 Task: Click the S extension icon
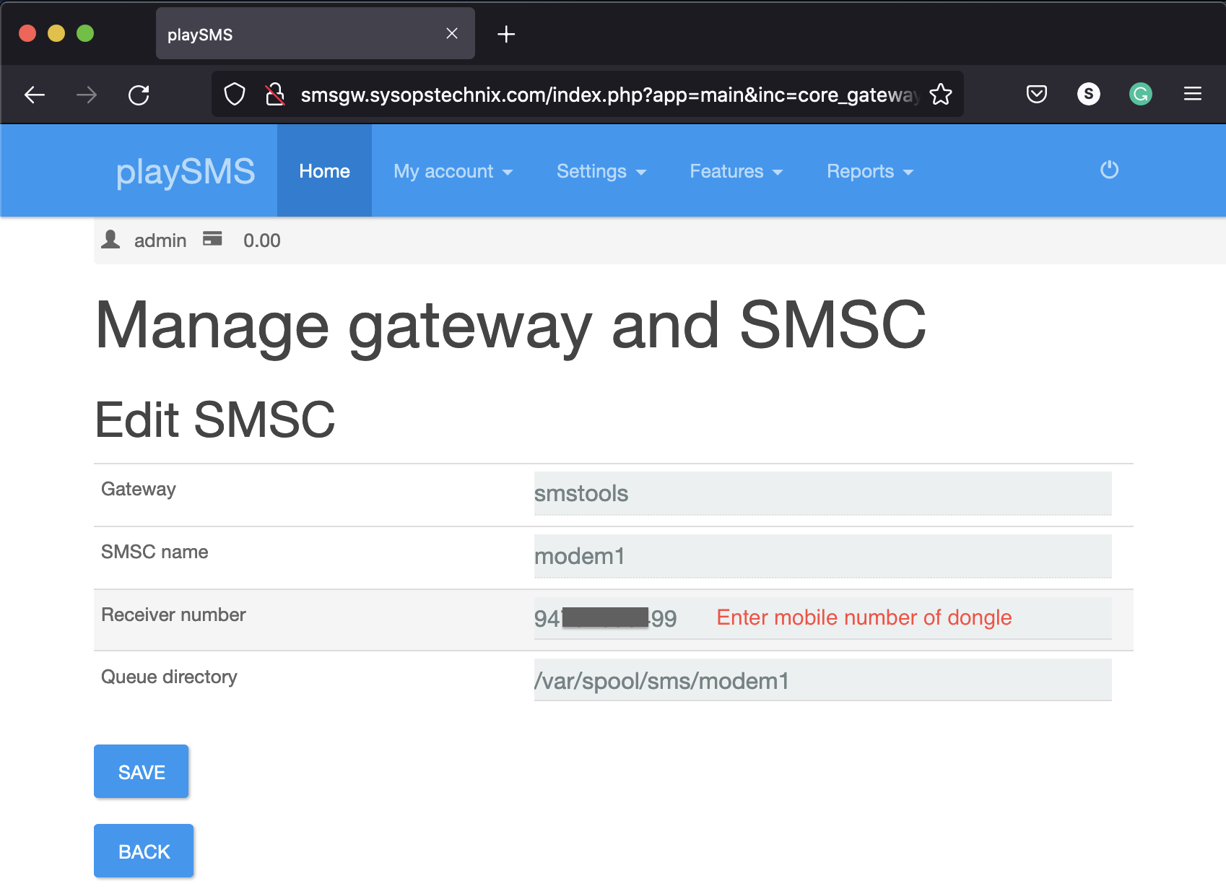pyautogui.click(x=1089, y=94)
